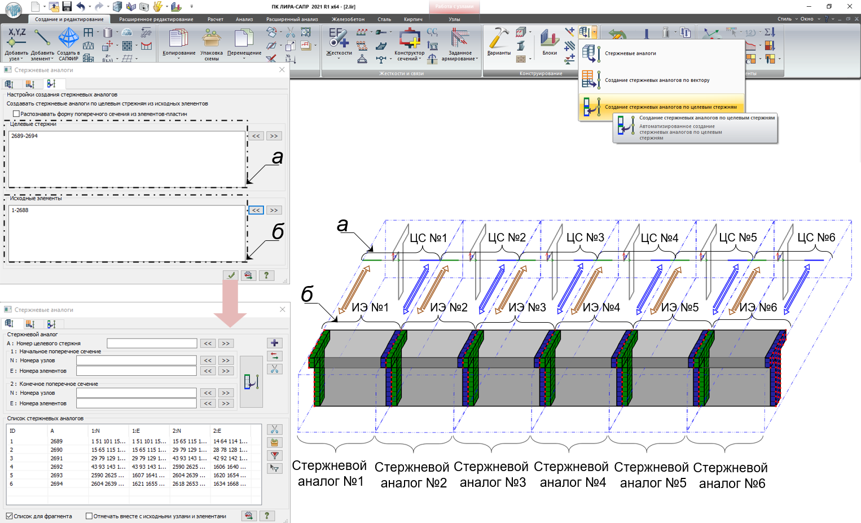Open the Стиль dropdown menu
Viewport: 861px width, 523px height.
[787, 19]
